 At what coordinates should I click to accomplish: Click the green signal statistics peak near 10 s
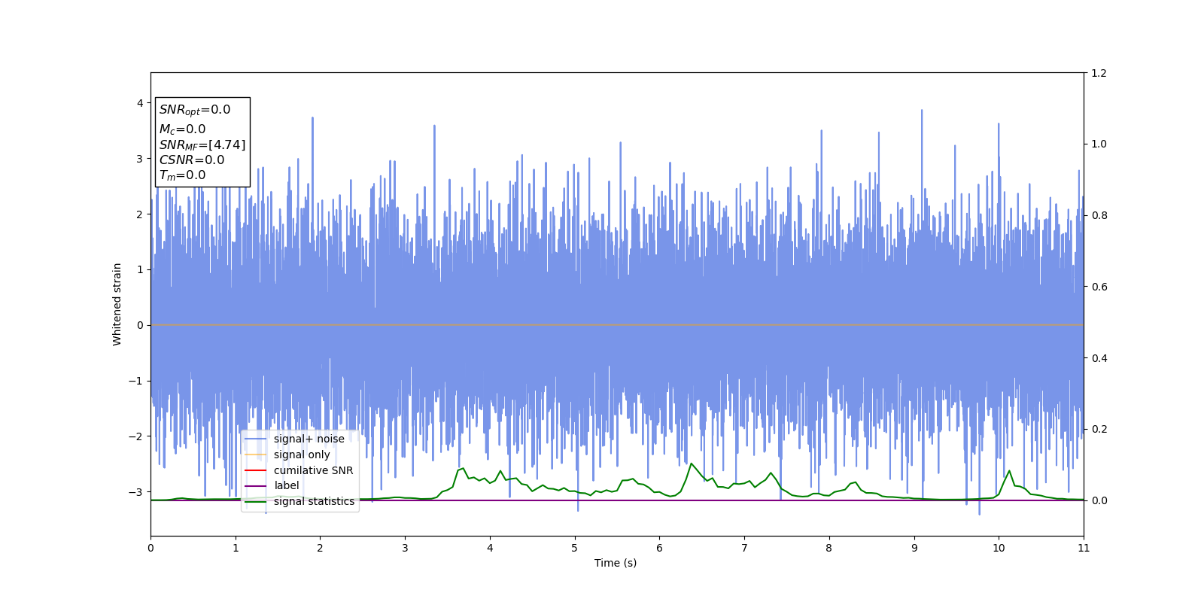point(1009,471)
